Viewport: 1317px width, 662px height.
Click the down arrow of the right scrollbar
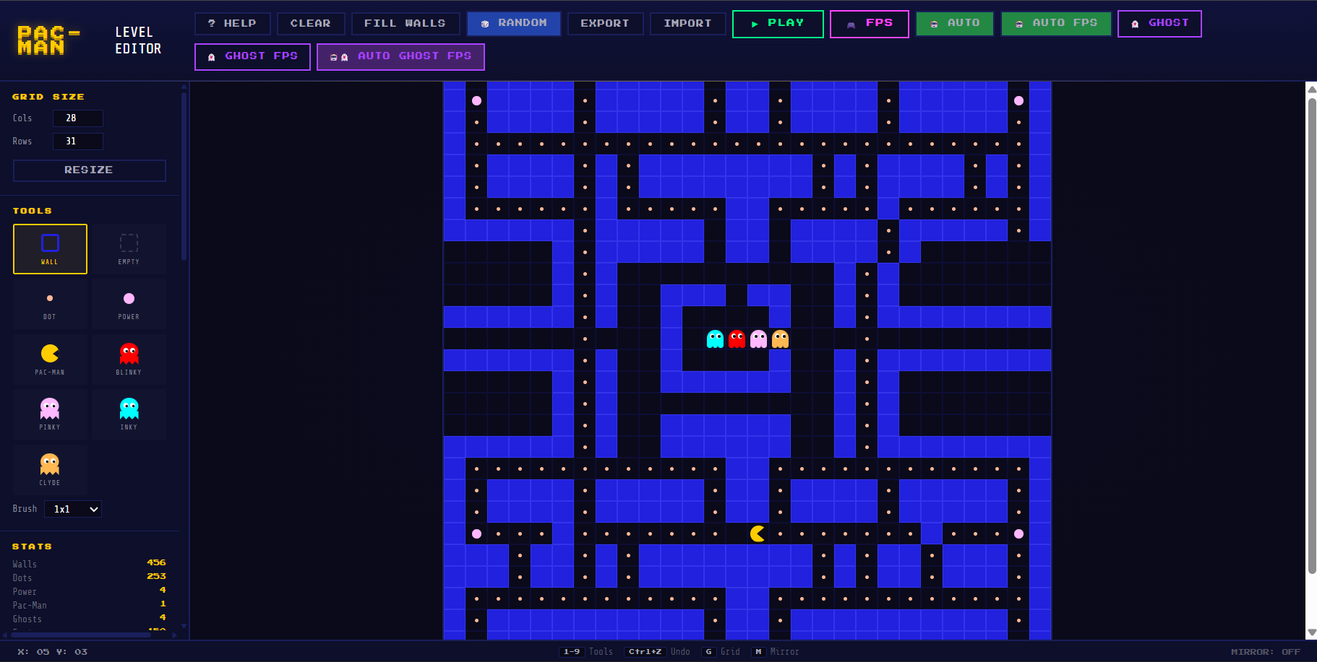tap(1311, 632)
